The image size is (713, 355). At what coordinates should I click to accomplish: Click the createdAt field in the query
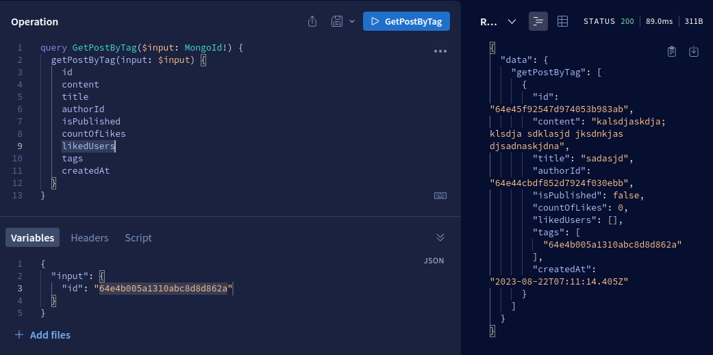(86, 171)
